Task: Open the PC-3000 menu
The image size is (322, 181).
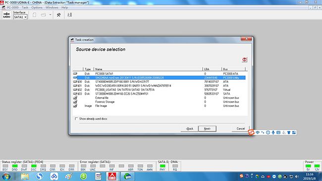Action: tap(13, 7)
